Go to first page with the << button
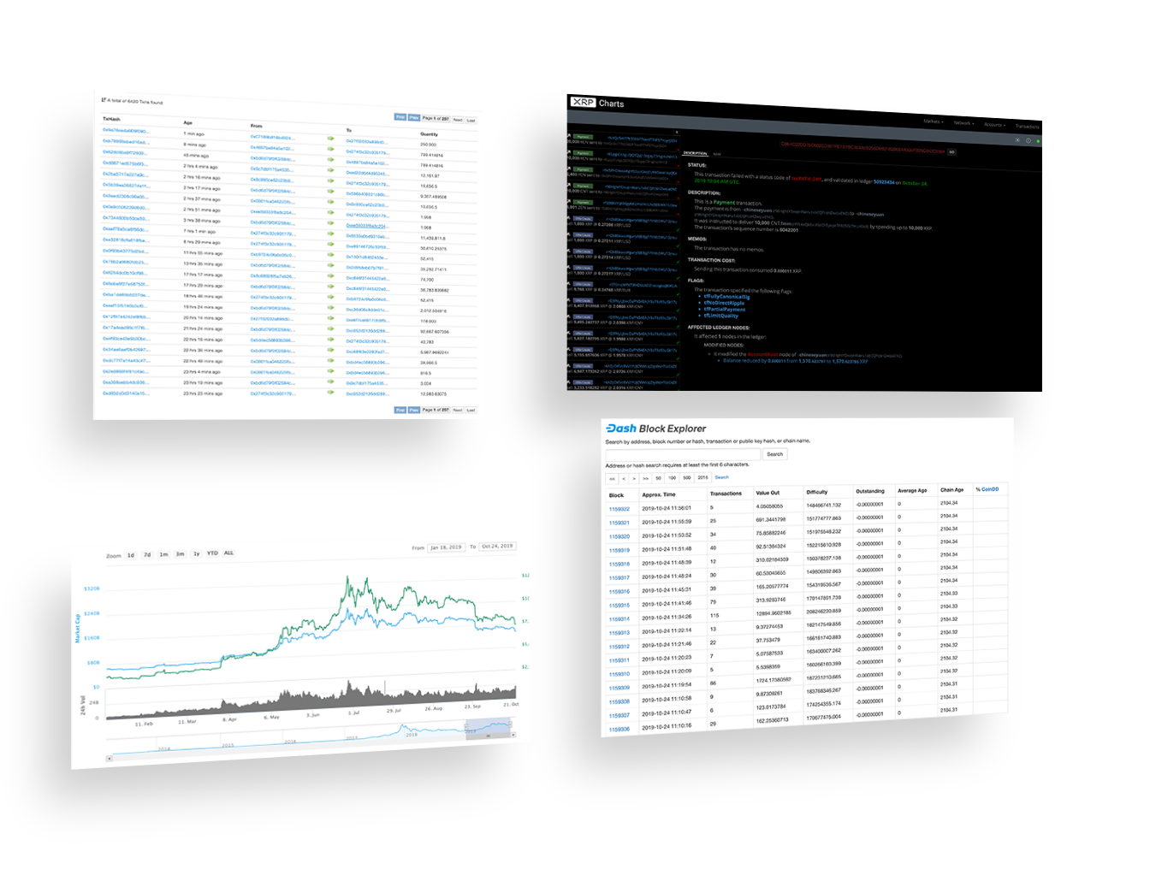The image size is (1150, 887). pyautogui.click(x=612, y=478)
